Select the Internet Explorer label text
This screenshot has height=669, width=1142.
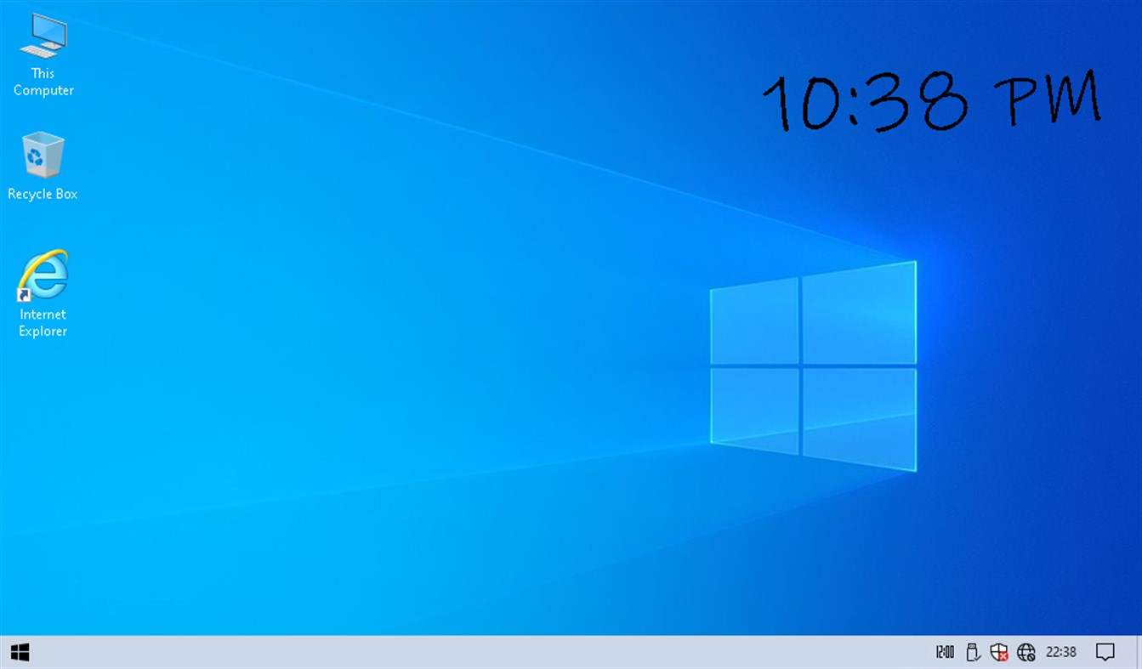(x=43, y=323)
